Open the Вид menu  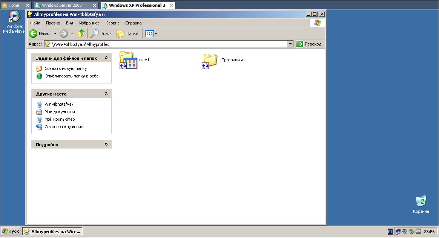tap(69, 23)
